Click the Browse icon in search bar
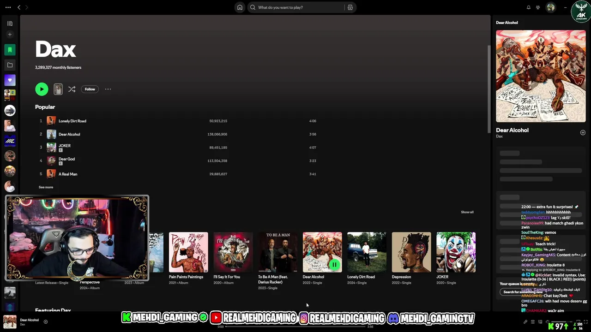 (350, 7)
